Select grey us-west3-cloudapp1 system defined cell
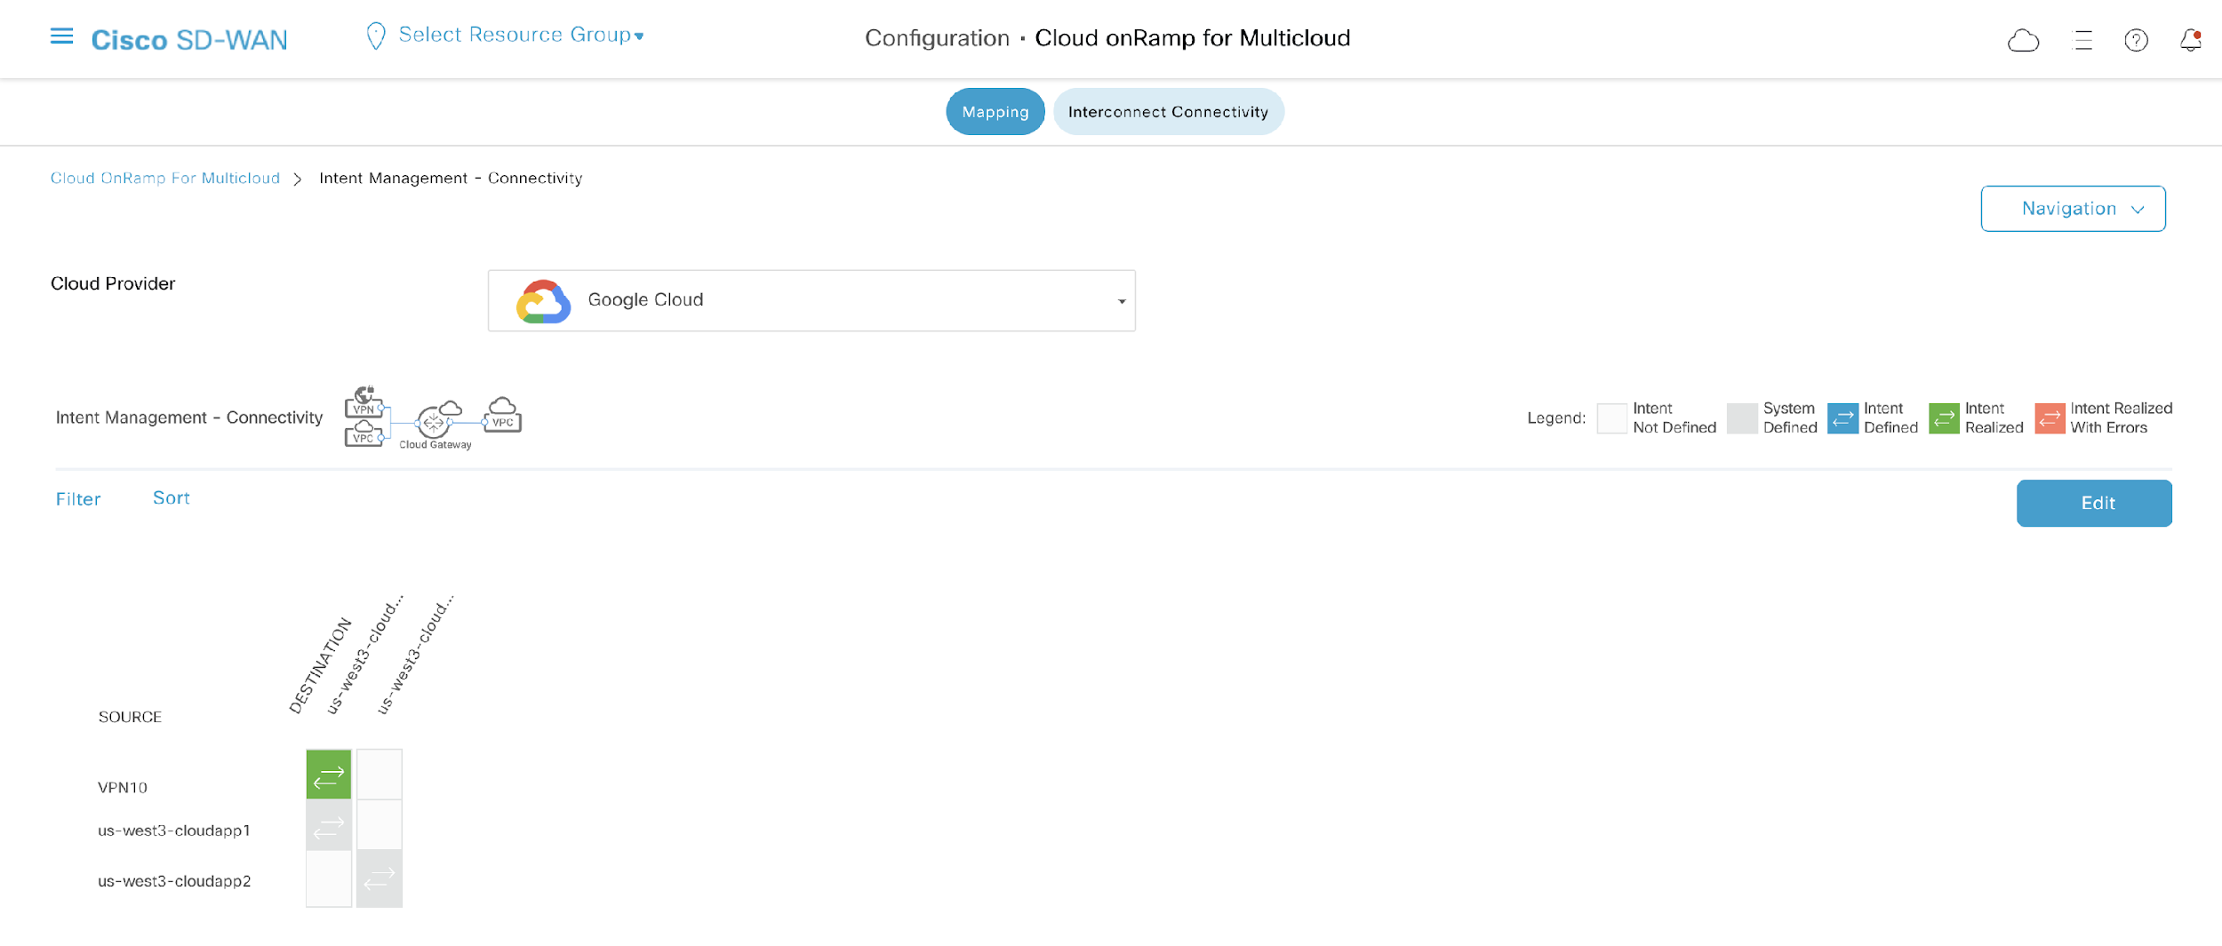The width and height of the screenshot is (2222, 946). (x=329, y=825)
